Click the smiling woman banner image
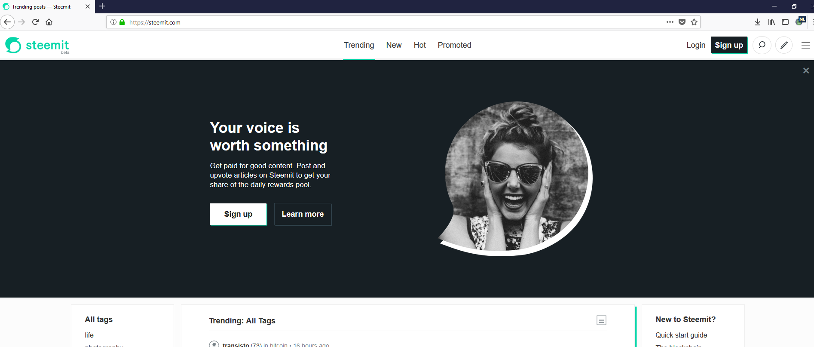Viewport: 814px width, 347px height. point(515,178)
